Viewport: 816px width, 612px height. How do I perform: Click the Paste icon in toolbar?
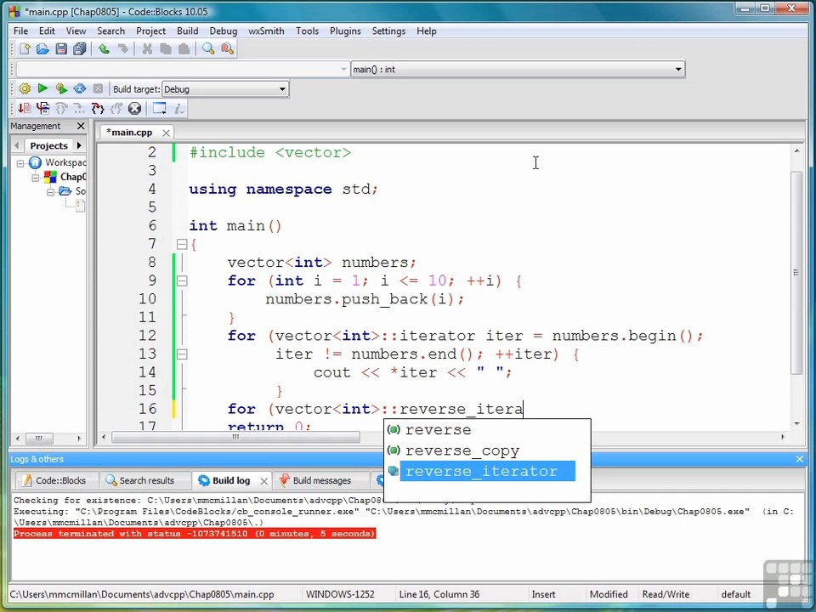184,49
